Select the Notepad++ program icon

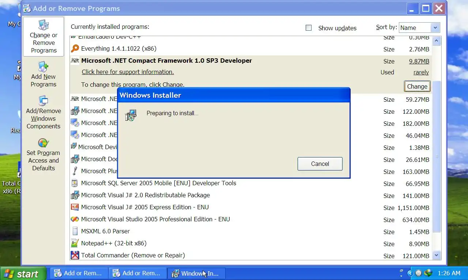point(75,243)
